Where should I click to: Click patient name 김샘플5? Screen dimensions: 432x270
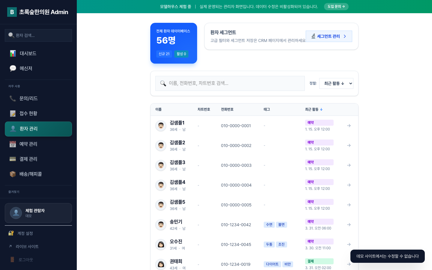177,202
